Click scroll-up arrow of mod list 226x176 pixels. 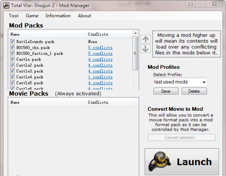[136, 33]
